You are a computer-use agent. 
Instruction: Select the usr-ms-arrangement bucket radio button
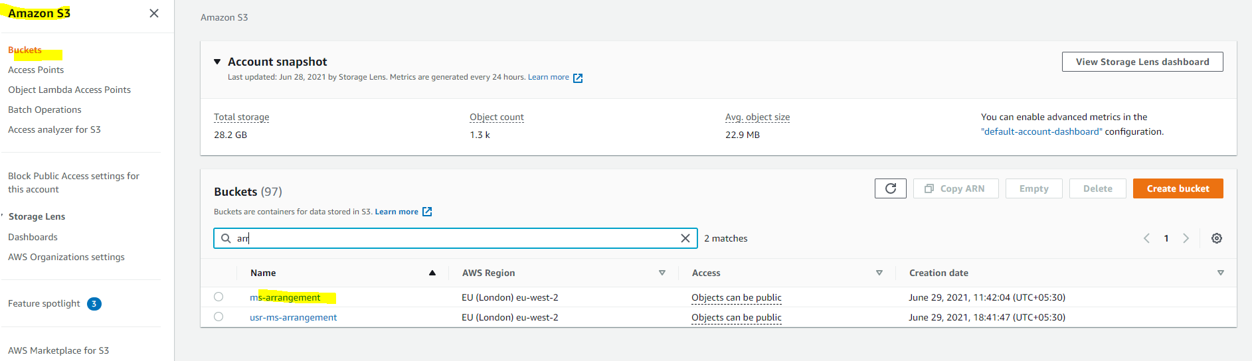point(219,317)
